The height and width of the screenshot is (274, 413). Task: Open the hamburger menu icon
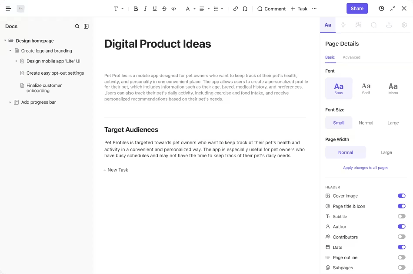(x=8, y=9)
